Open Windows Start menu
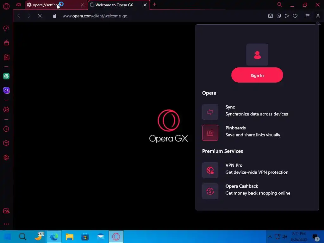 (x=8, y=237)
